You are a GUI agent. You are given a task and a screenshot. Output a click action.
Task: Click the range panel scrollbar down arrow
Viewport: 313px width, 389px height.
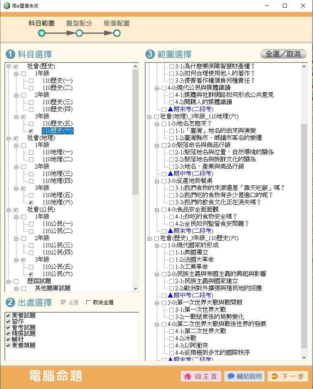coord(304,358)
